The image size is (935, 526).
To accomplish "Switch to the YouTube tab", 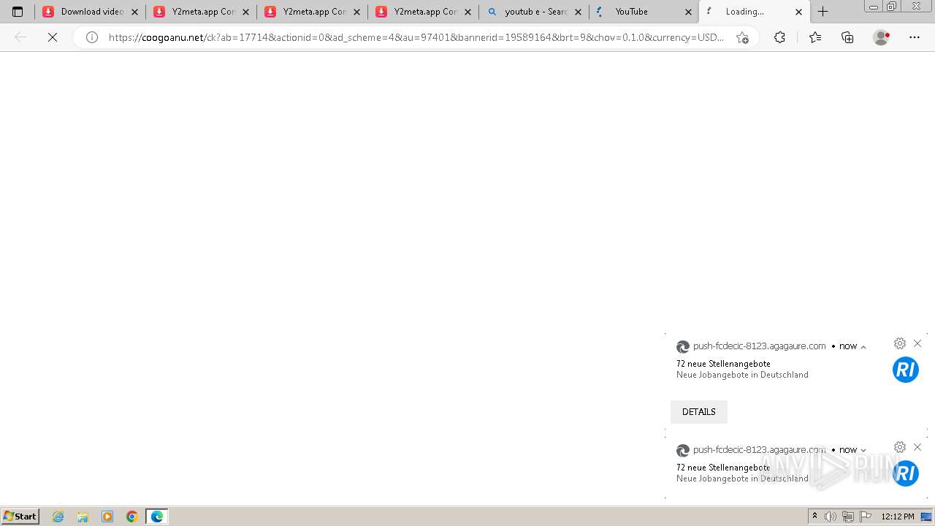I will click(644, 12).
